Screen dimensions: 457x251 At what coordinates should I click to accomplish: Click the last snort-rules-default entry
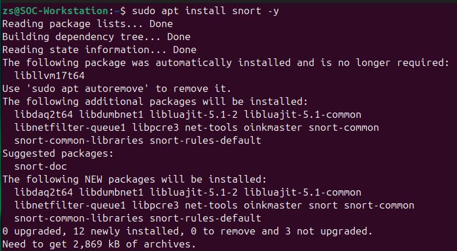[x=206, y=219]
